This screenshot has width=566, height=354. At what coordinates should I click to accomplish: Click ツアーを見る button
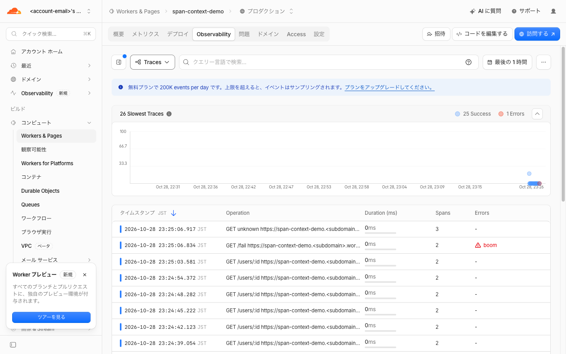[x=51, y=317]
